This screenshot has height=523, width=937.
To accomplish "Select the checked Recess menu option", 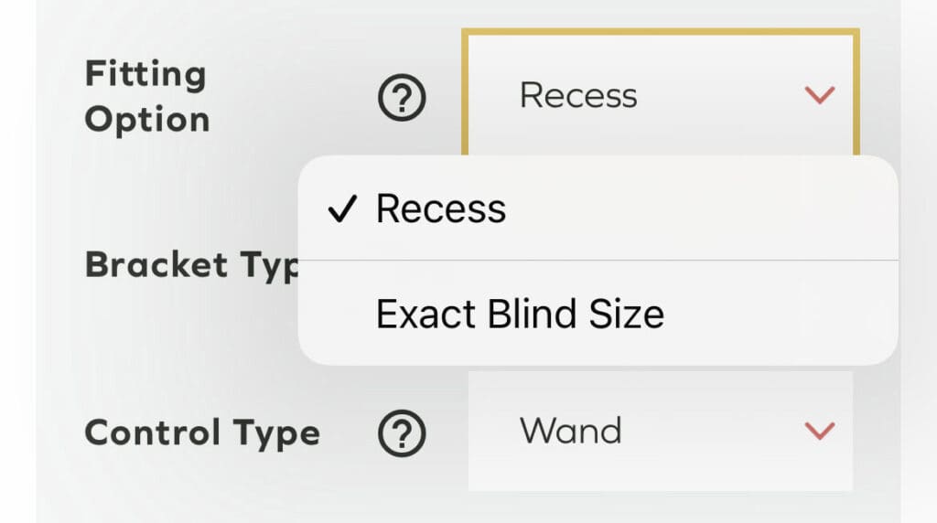I will [x=441, y=209].
